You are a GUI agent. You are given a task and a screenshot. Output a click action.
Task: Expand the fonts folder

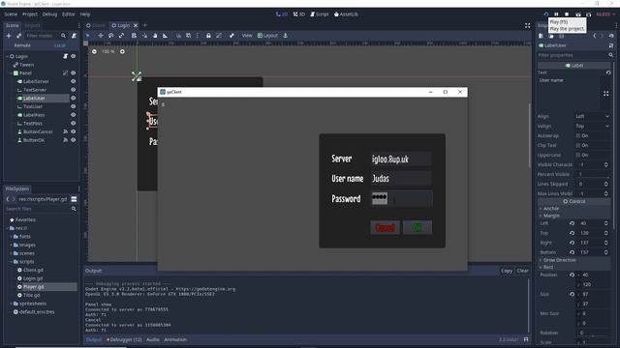tap(11, 237)
